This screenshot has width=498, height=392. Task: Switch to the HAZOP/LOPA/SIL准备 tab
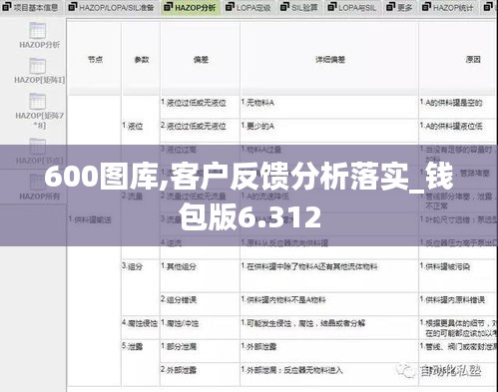pyautogui.click(x=111, y=7)
